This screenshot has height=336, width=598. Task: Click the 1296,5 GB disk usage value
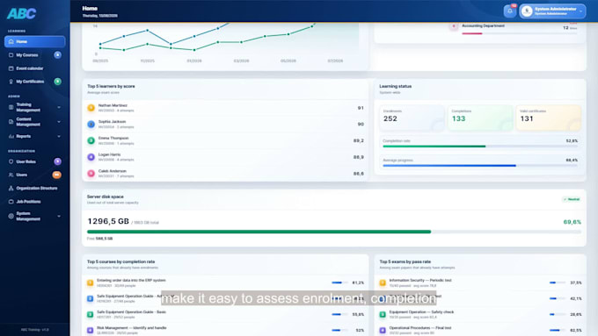click(108, 221)
